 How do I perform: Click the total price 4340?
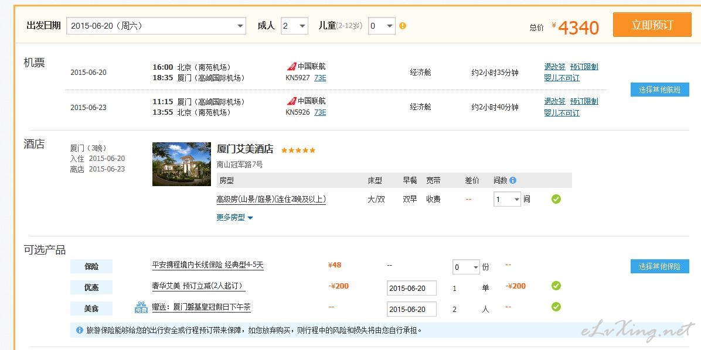coord(579,28)
